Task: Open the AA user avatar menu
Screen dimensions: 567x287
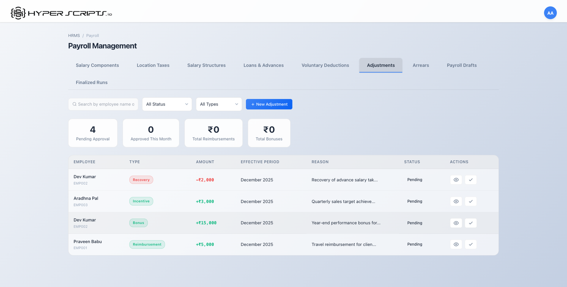Action: (x=550, y=13)
